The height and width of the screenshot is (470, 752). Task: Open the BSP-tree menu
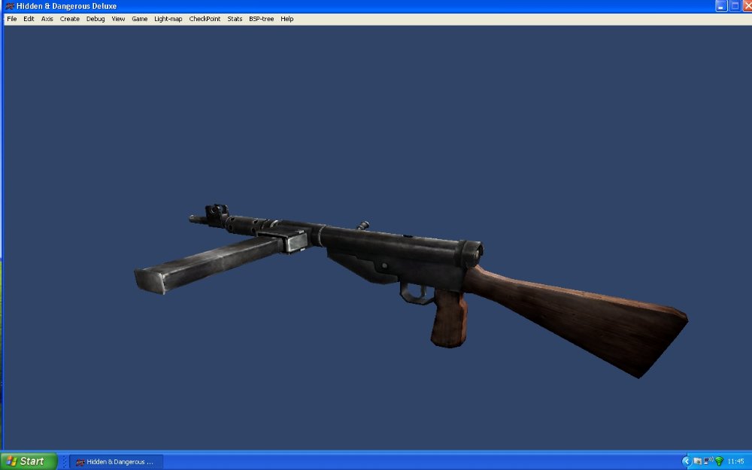pyautogui.click(x=262, y=19)
